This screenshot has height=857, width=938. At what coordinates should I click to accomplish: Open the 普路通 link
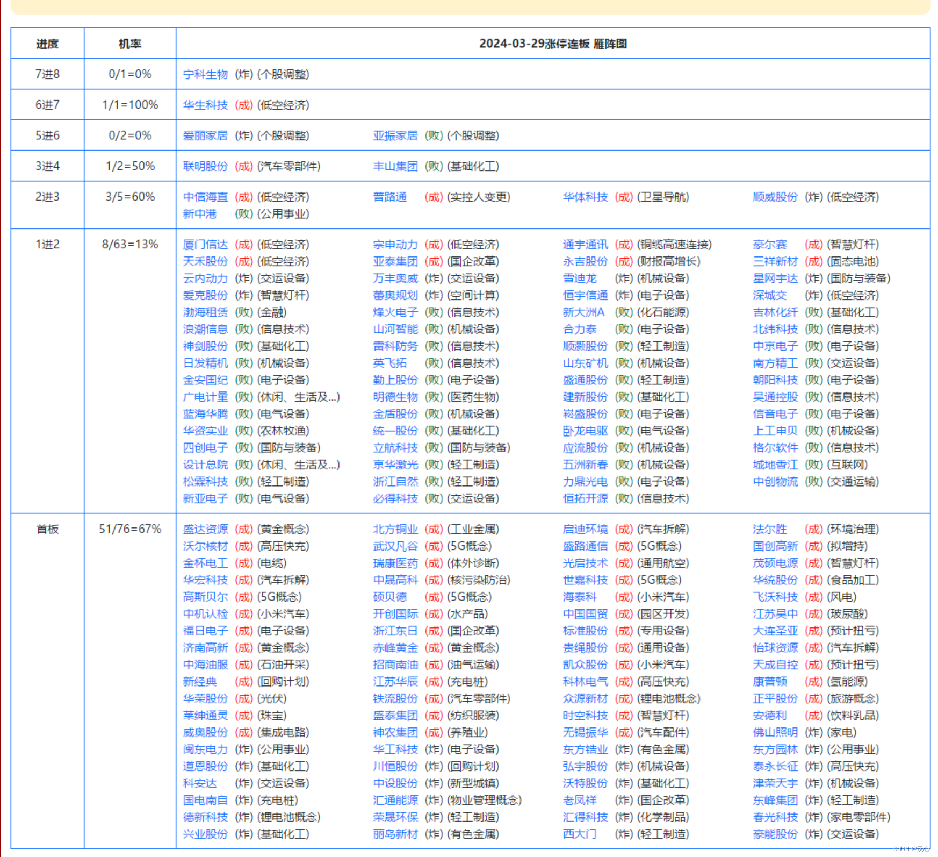(389, 197)
